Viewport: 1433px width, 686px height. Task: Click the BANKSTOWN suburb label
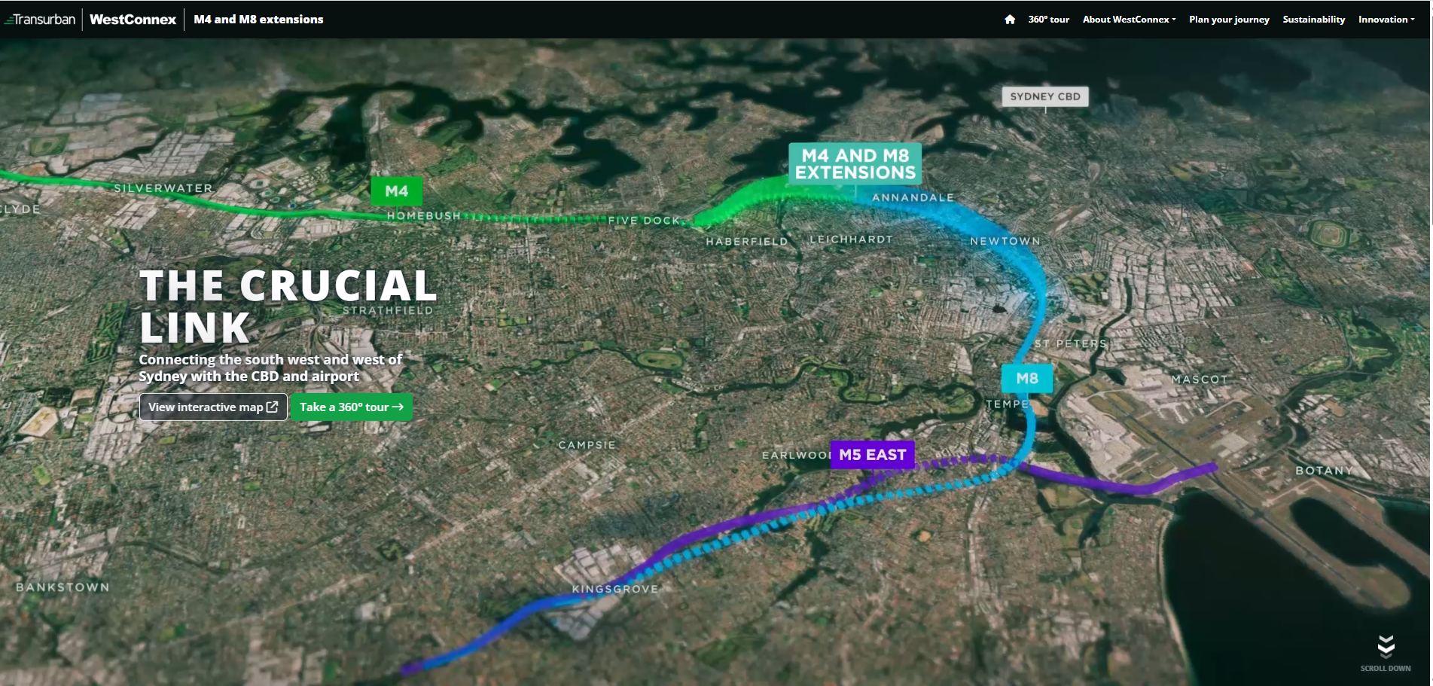(63, 587)
